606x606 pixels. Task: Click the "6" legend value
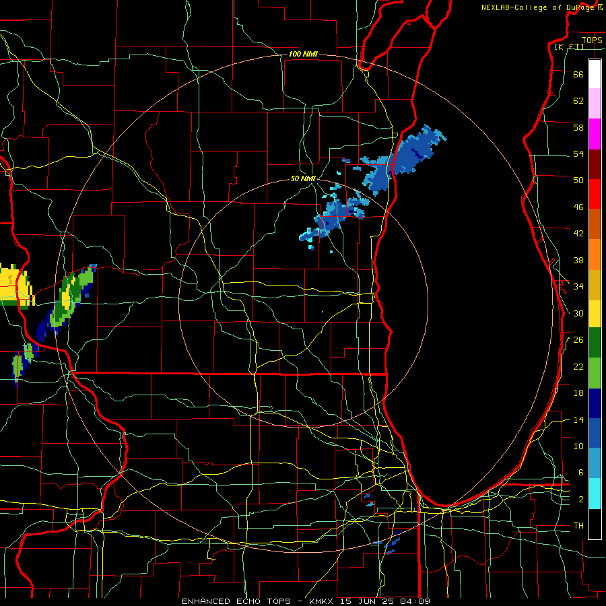click(581, 473)
